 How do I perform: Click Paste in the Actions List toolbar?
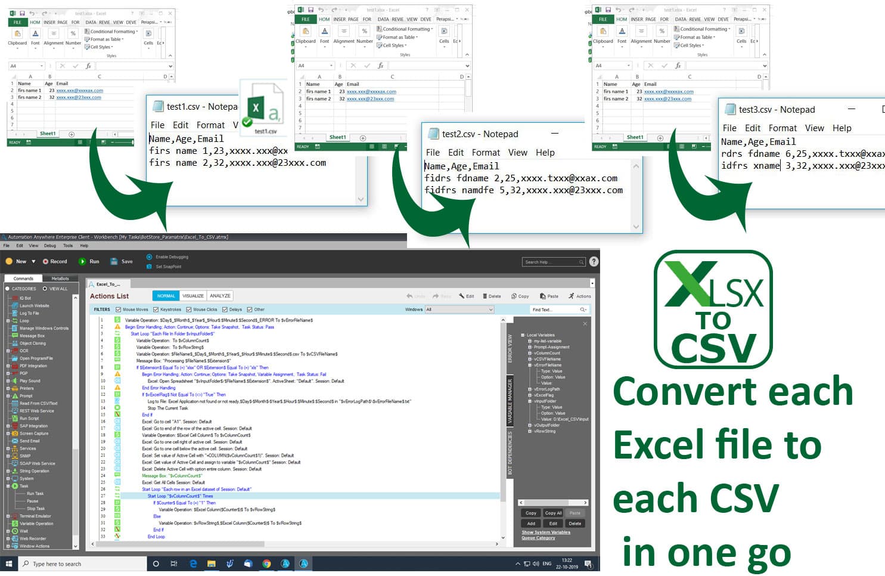(549, 296)
